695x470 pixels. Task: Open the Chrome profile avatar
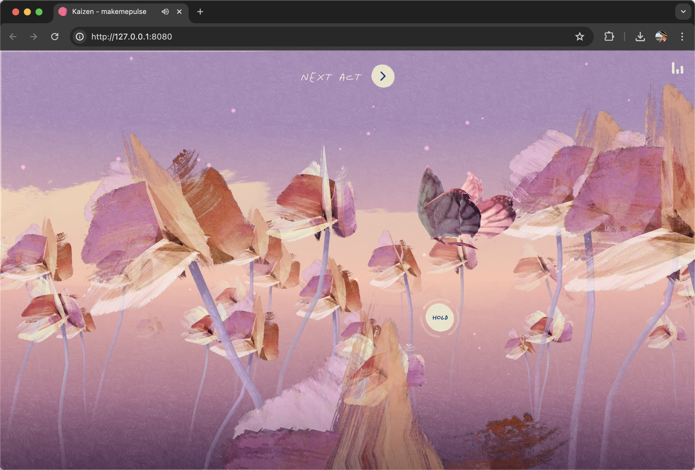pos(661,37)
